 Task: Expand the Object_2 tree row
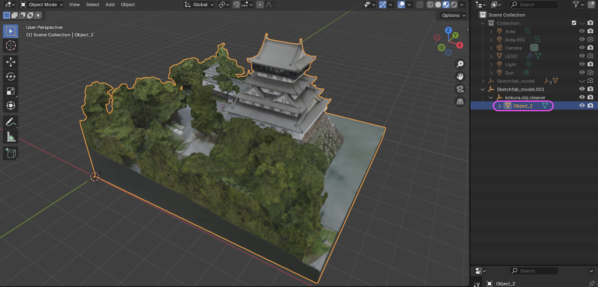(x=499, y=106)
